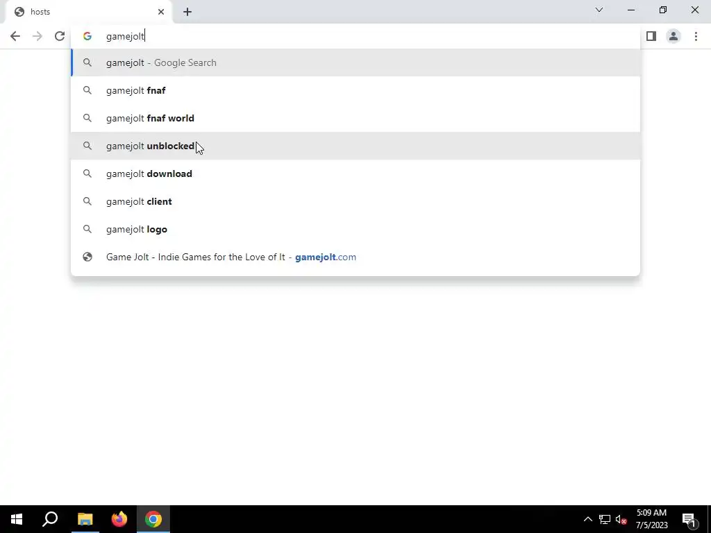Open the Windows Start menu
Viewport: 711px width, 533px height.
(17, 519)
